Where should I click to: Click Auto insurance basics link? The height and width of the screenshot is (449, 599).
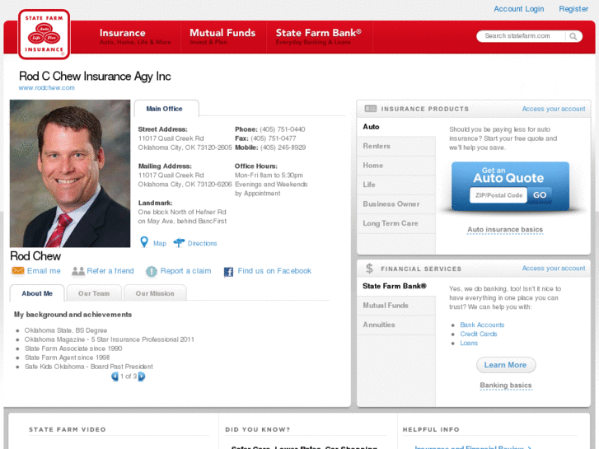(x=505, y=230)
